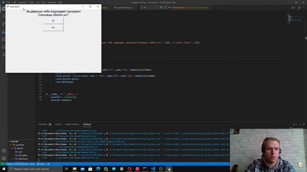Click the Windows taskbar search box
The width and height of the screenshot is (307, 172).
click(x=35, y=169)
